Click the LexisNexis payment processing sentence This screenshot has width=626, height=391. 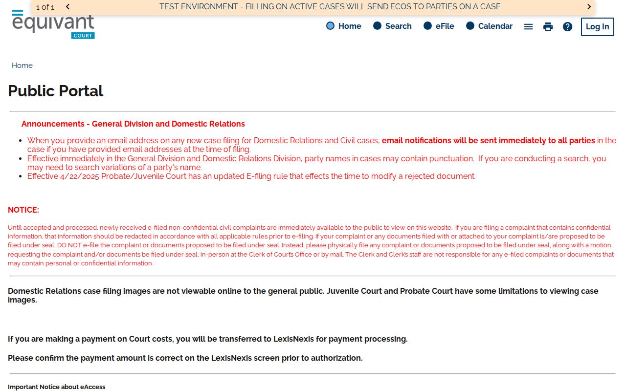pyautogui.click(x=208, y=339)
